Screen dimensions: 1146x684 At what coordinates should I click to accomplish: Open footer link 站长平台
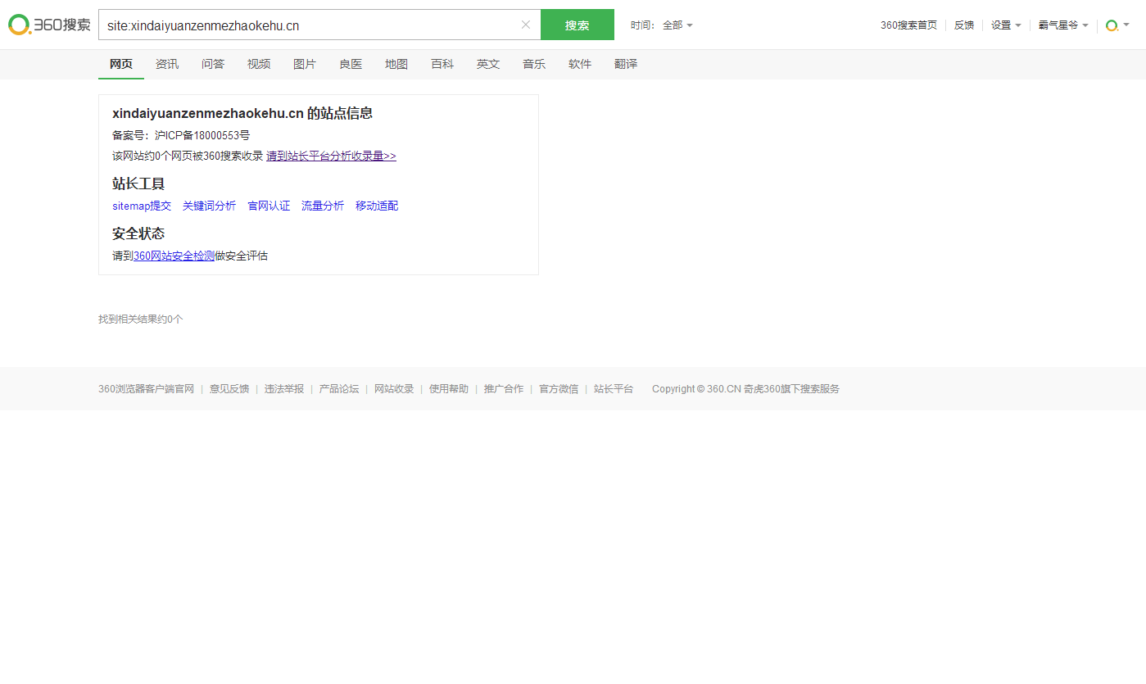click(x=614, y=389)
